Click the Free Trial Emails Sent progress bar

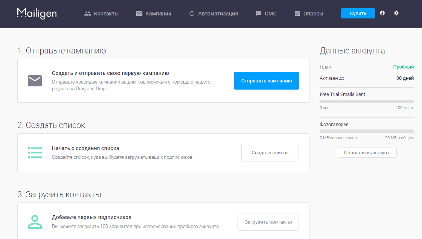click(x=367, y=102)
